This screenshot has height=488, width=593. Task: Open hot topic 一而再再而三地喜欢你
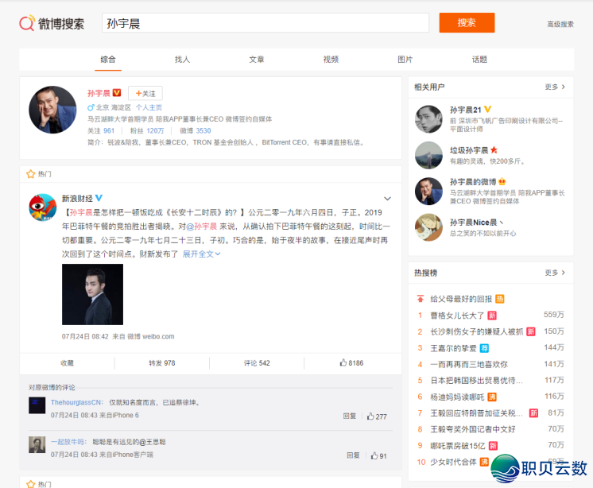pyautogui.click(x=469, y=364)
